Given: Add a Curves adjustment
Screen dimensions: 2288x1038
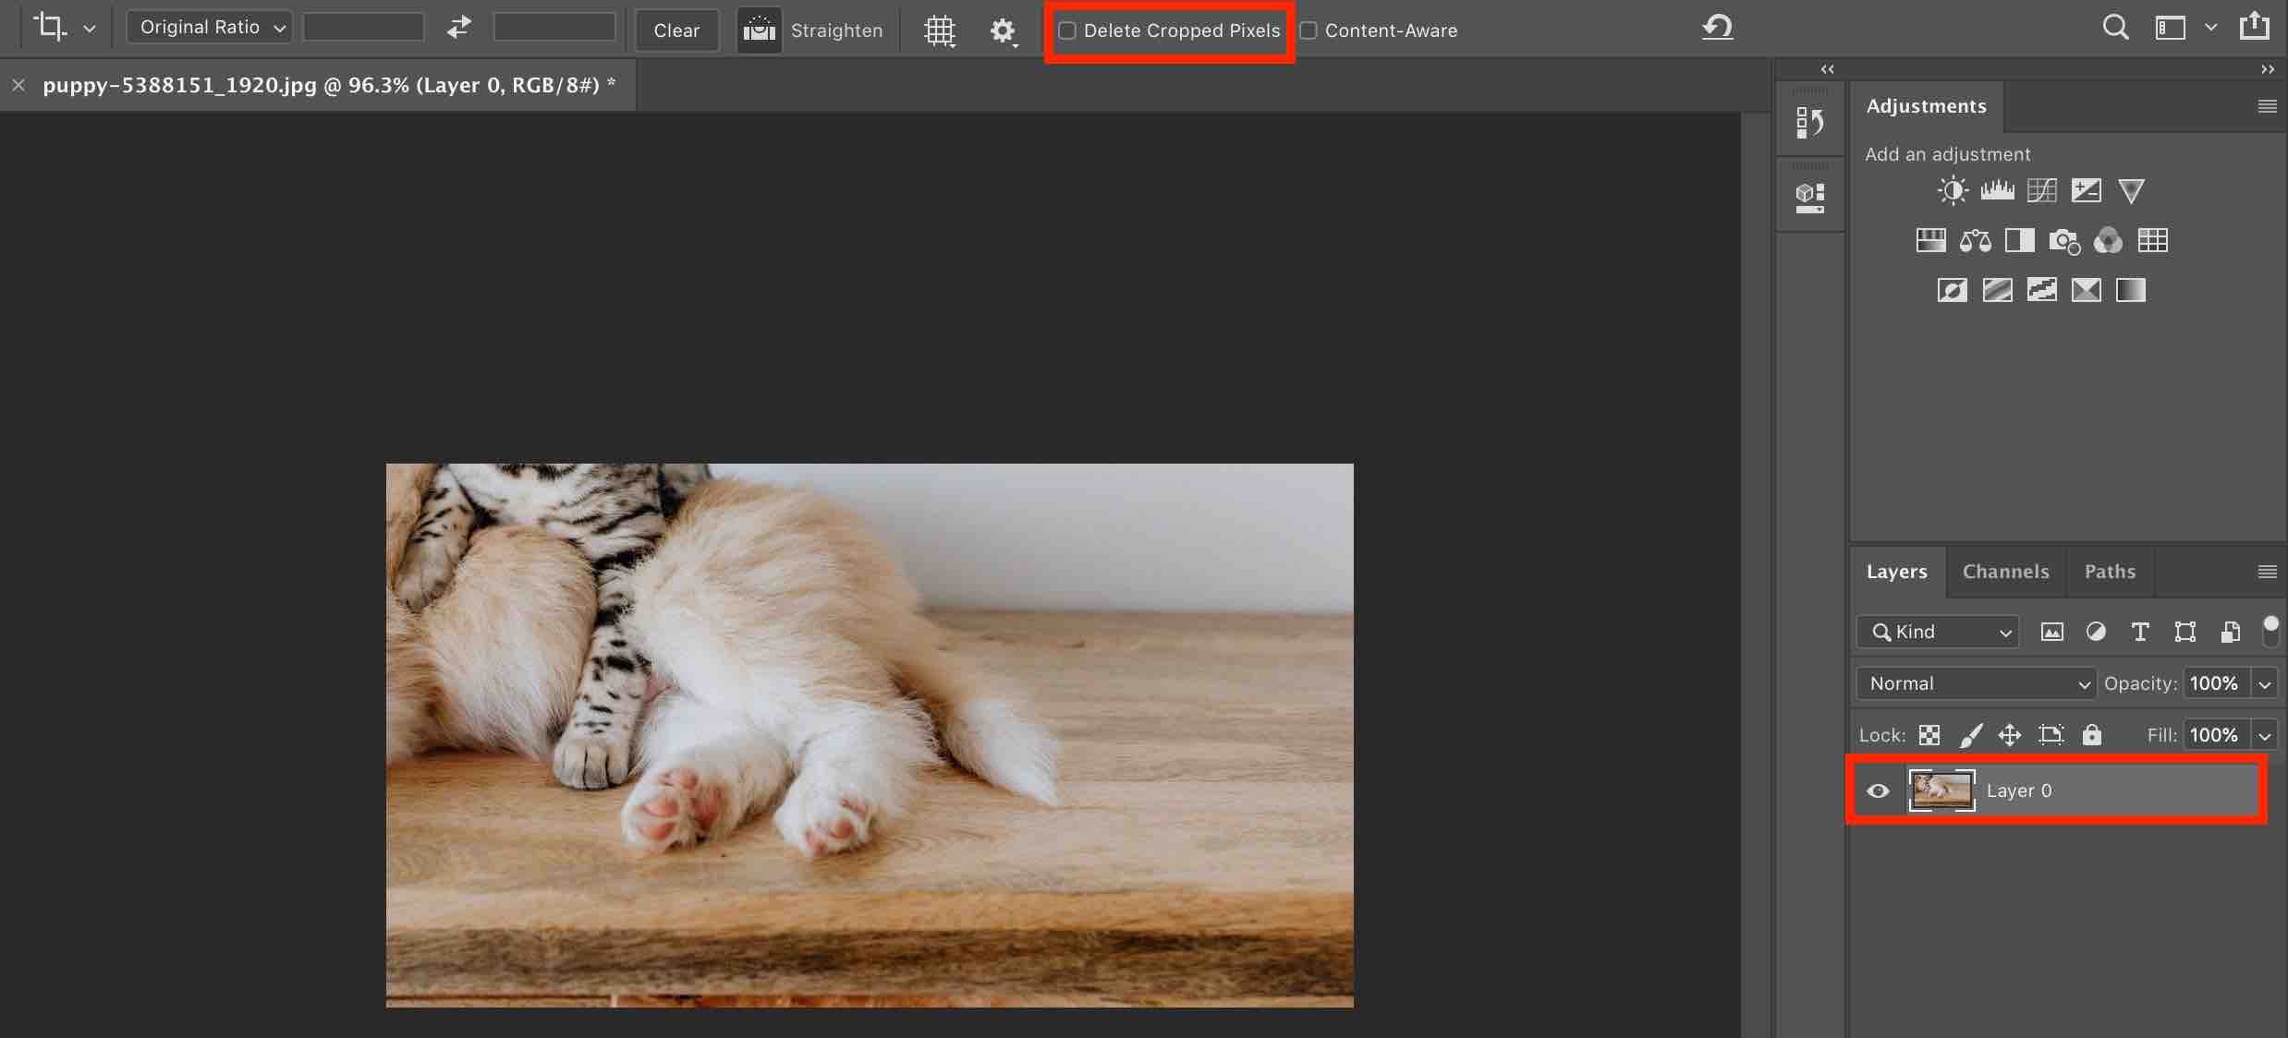Looking at the screenshot, I should (x=2041, y=191).
